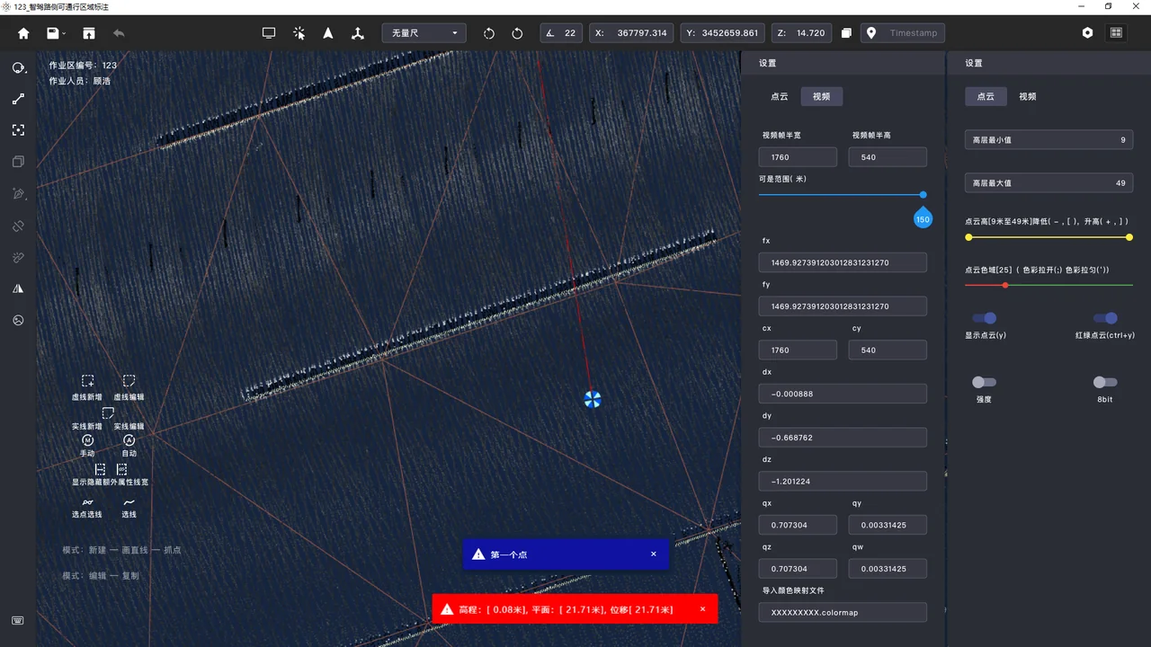Select 点云 tab in right settings panel
Screen dimensions: 1151x647
[986, 96]
